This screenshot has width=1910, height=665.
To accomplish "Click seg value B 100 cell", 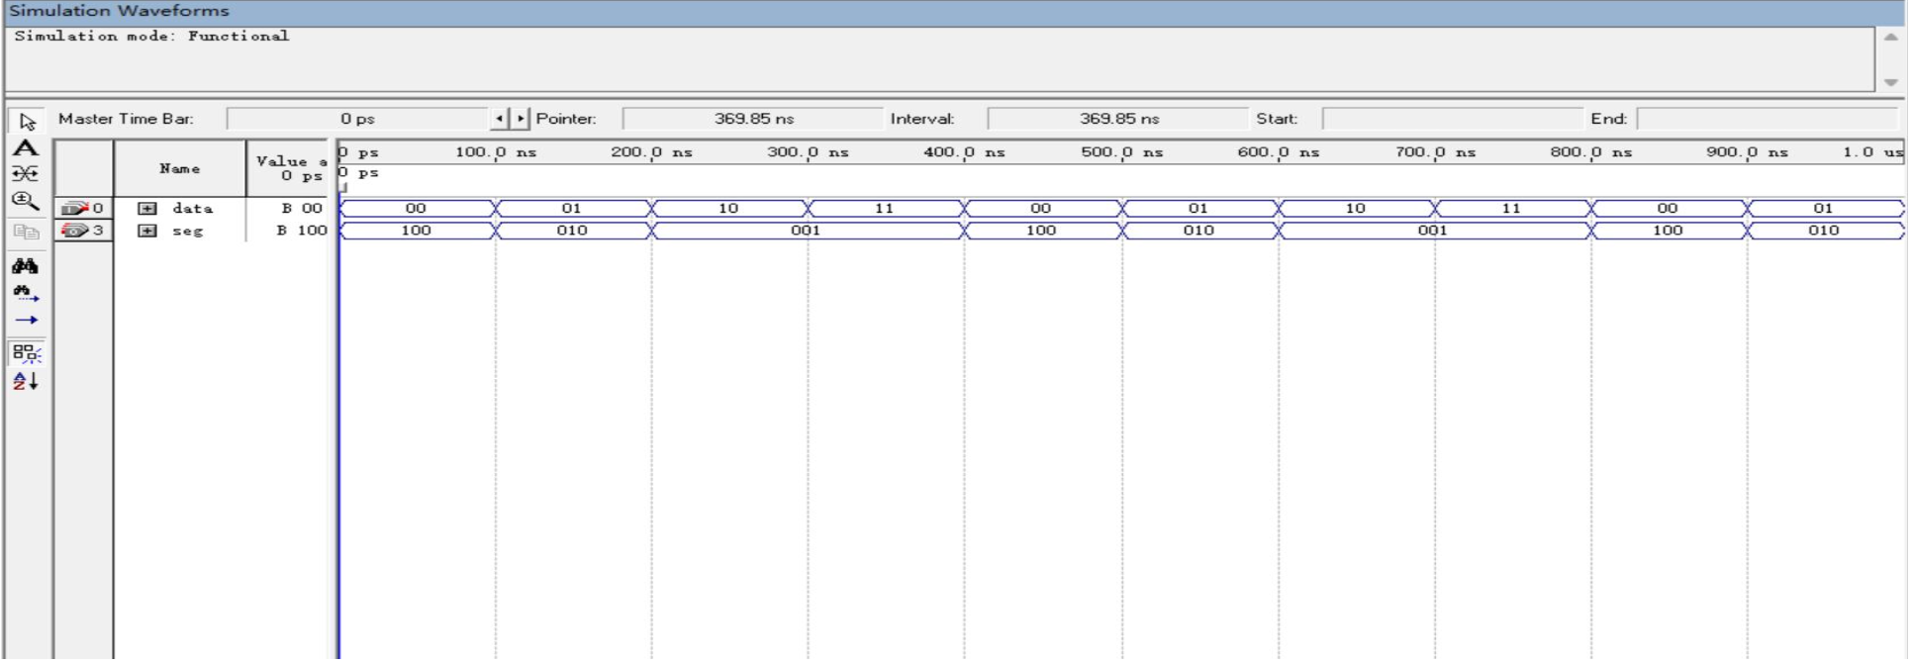I will point(301,231).
